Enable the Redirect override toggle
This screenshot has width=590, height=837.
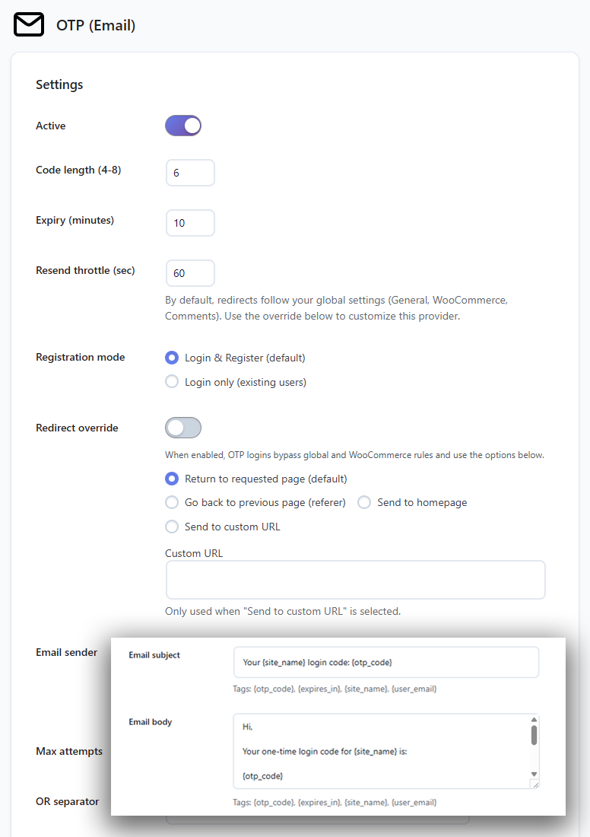183,428
